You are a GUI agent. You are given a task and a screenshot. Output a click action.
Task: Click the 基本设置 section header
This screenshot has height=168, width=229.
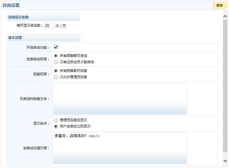coord(43,38)
